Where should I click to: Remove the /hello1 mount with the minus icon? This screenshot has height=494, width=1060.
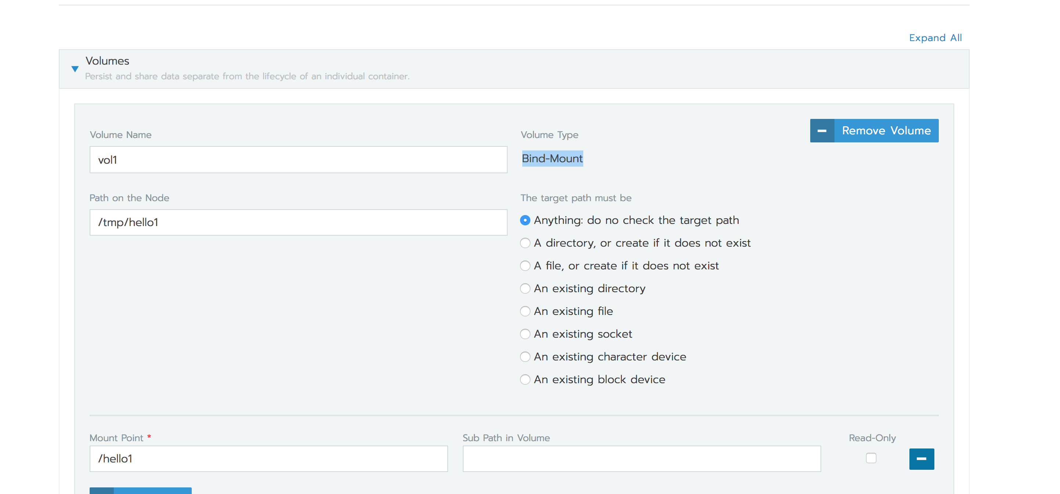point(921,459)
